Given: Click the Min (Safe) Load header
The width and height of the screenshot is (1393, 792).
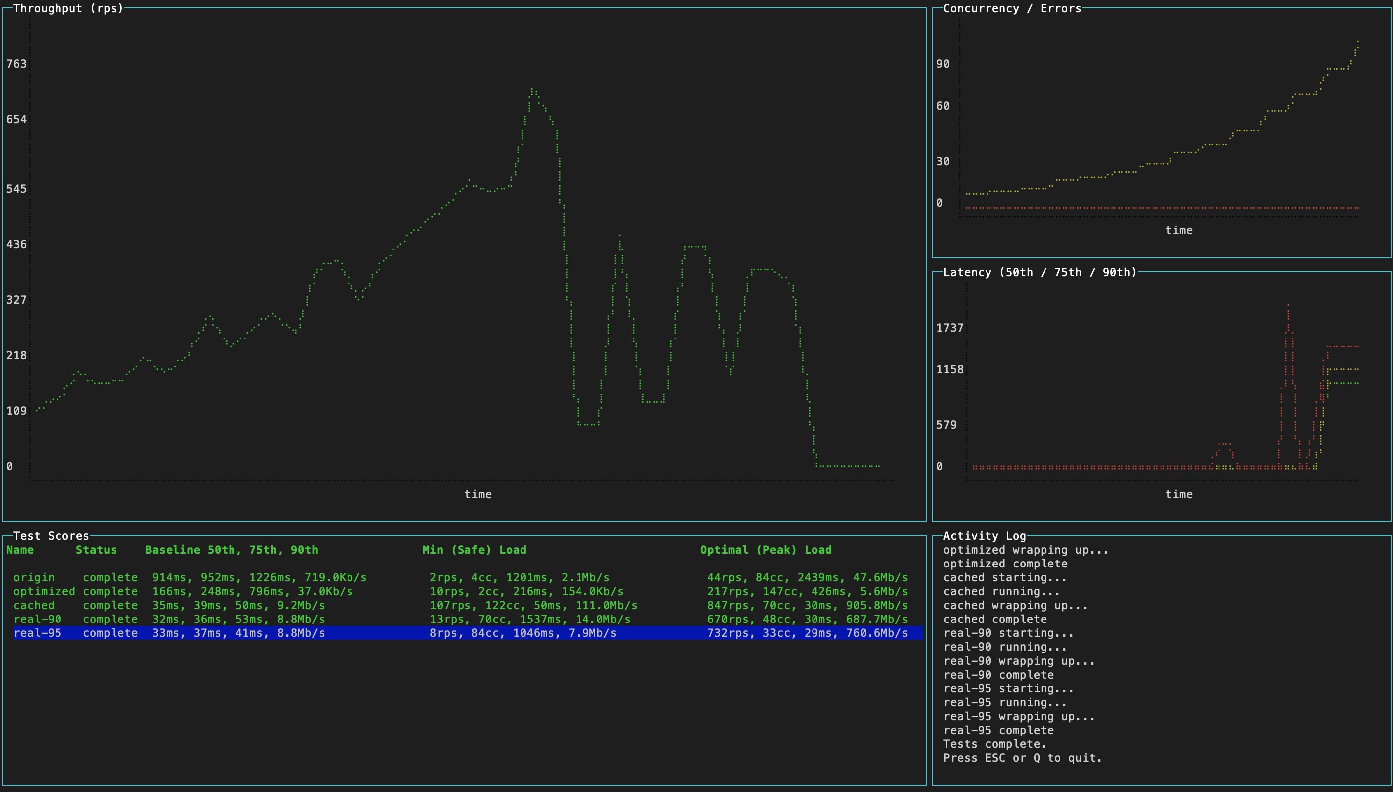Looking at the screenshot, I should pos(474,550).
